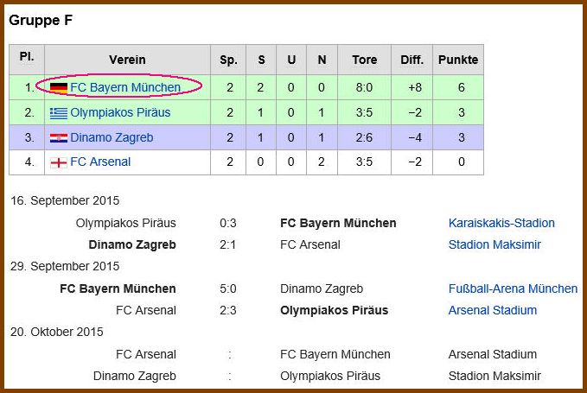This screenshot has height=393, width=587.
Task: Follow the blue Stadion Maksimir link
Action: click(494, 245)
